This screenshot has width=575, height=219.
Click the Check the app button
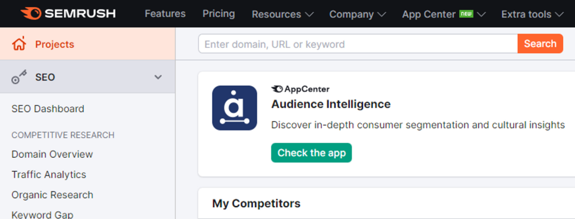[x=311, y=152]
